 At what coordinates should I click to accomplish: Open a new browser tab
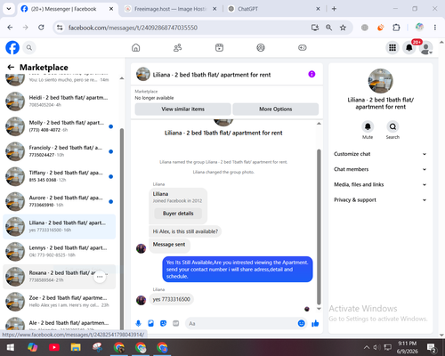point(334,9)
